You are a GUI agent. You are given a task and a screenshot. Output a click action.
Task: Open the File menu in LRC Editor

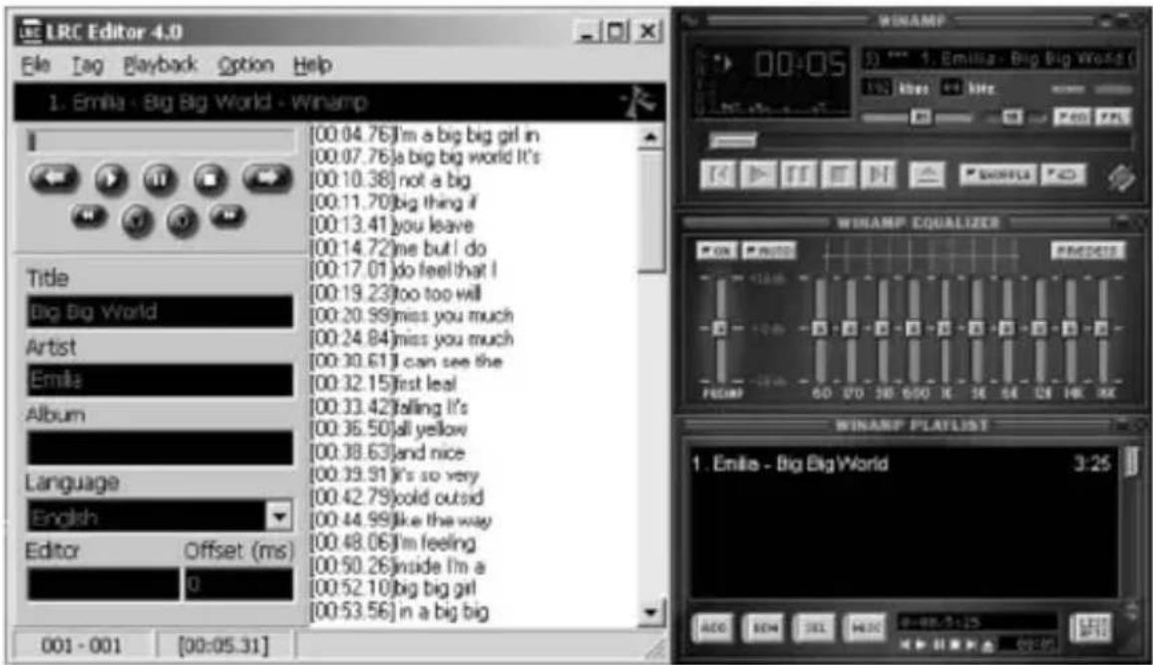[x=35, y=65]
